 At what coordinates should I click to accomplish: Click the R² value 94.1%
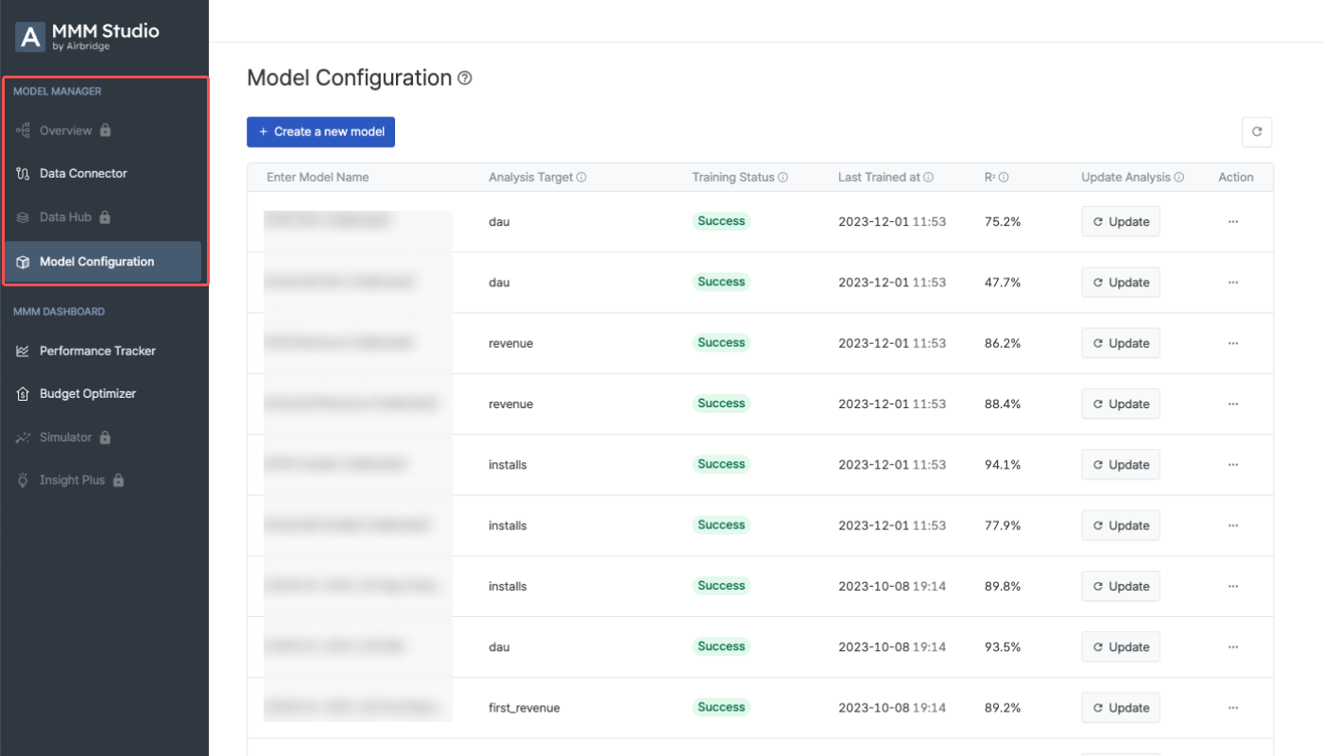tap(1003, 465)
